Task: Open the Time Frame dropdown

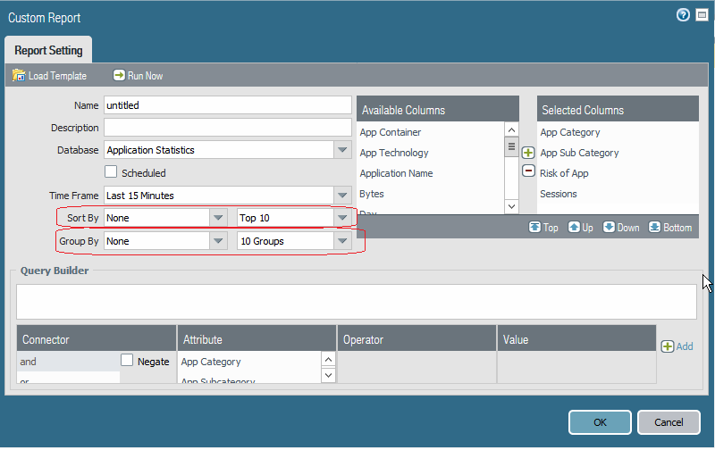Action: pos(343,195)
